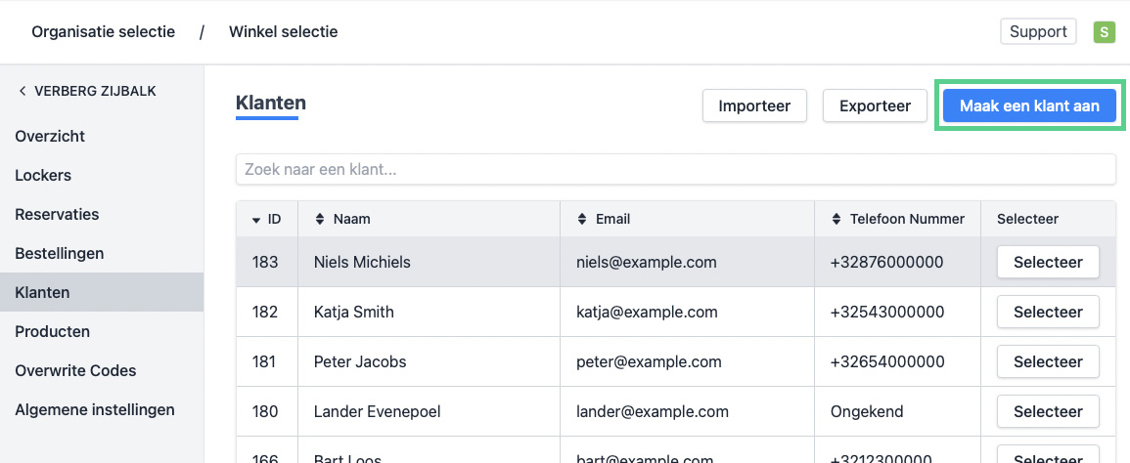The image size is (1130, 463).
Task: Navigate to Bestellingen section
Action: [x=59, y=254]
